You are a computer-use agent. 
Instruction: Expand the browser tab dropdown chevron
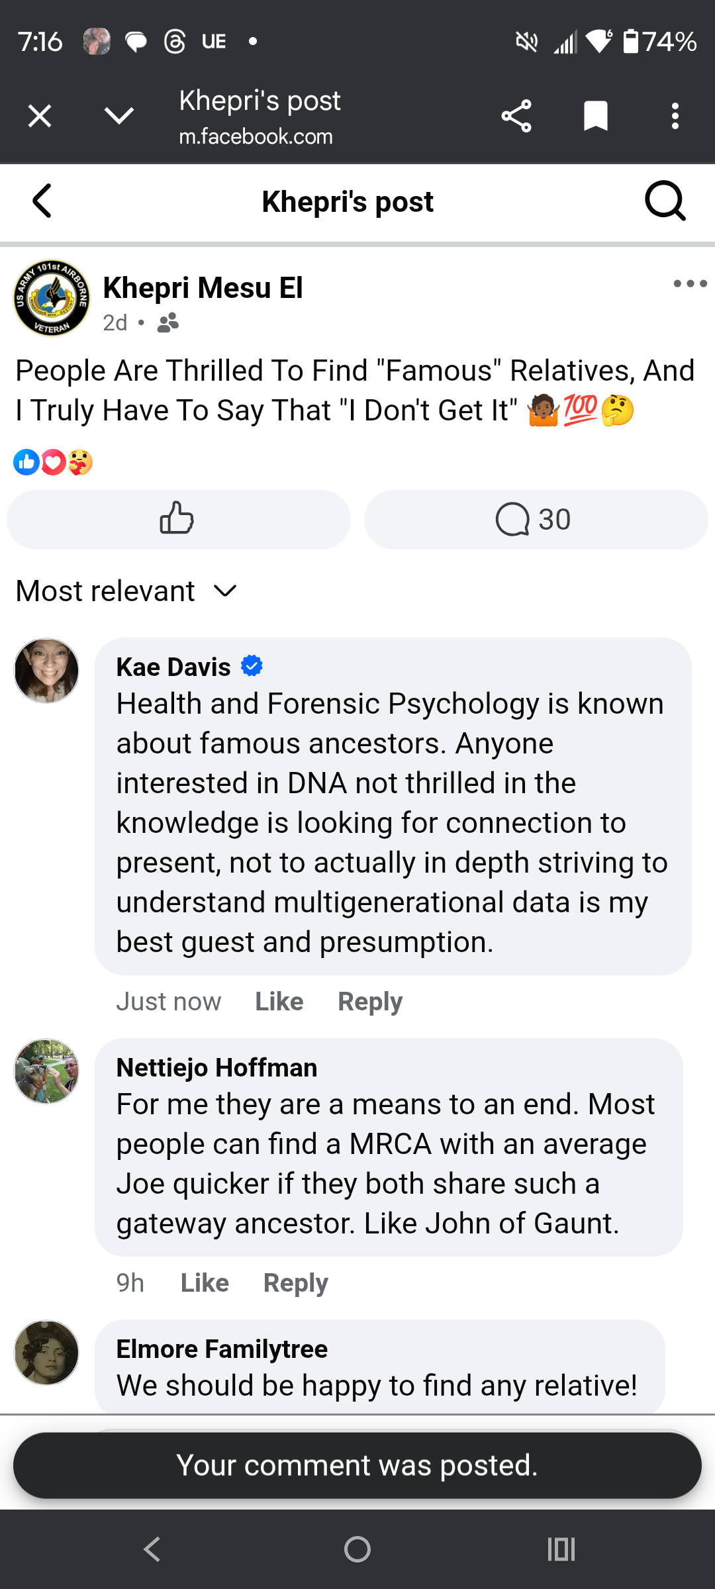[x=119, y=117]
